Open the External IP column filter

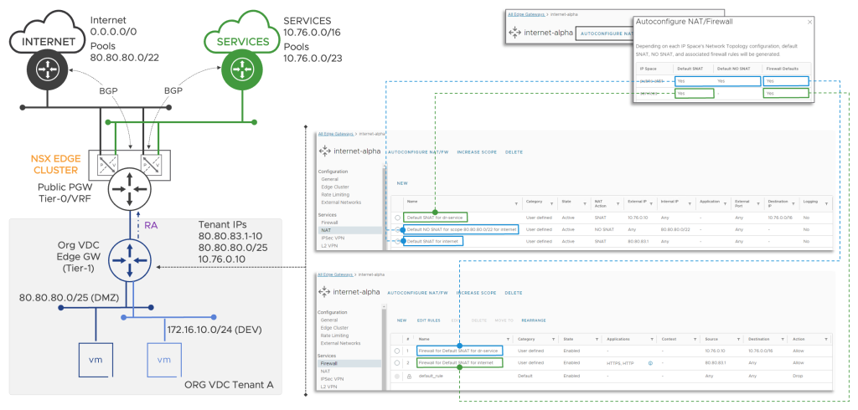[x=651, y=203]
